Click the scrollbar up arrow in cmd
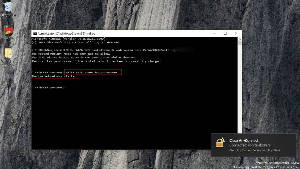300x169 pixels. click(240, 39)
